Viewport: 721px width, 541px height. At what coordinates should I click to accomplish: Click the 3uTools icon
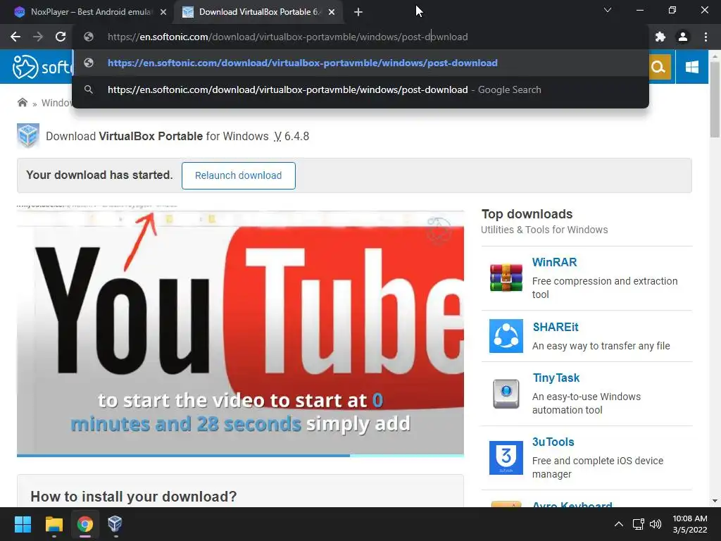[x=506, y=458]
